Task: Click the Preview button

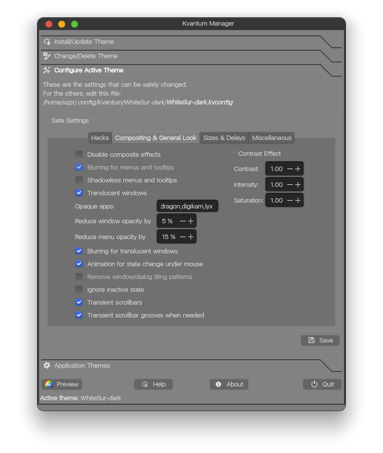Action: (62, 384)
